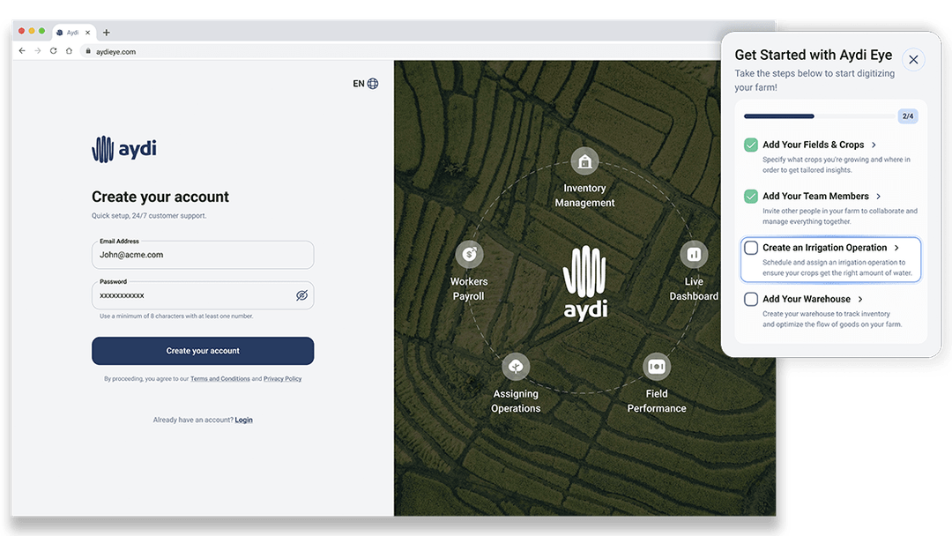952x536 pixels.
Task: Click the Field Performance icon
Action: (657, 366)
